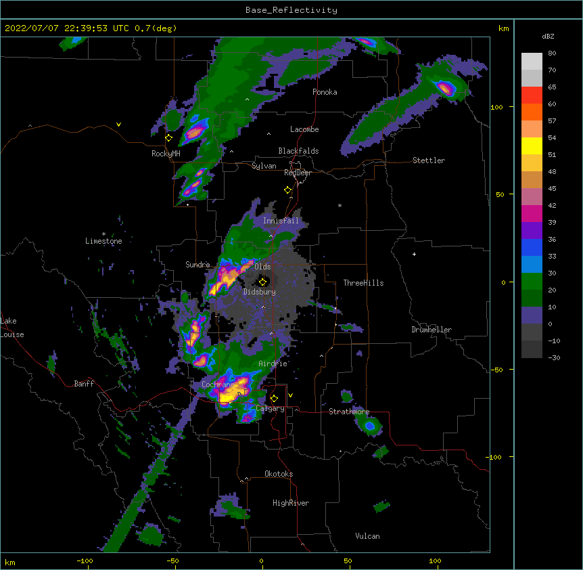Click the Banff city label
This screenshot has width=583, height=570.
tap(84, 384)
